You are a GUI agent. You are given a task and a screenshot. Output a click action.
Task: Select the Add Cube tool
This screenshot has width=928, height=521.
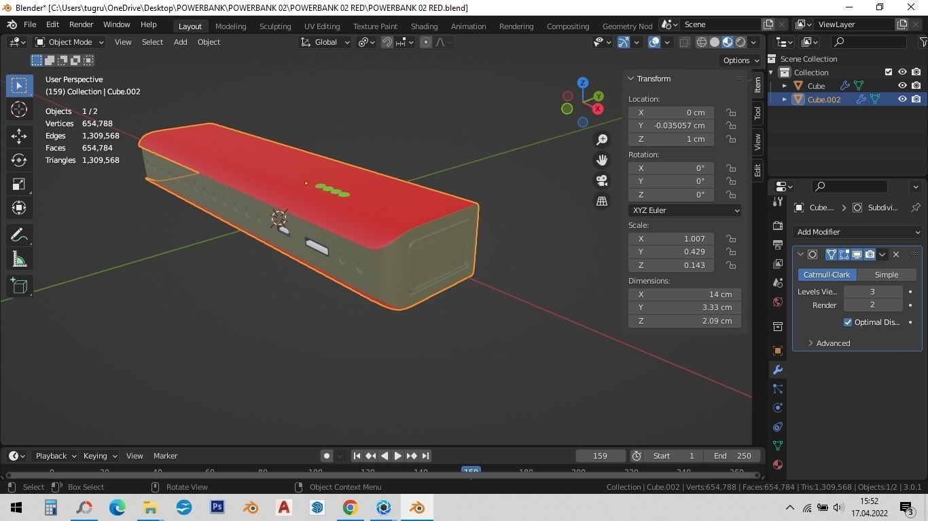click(x=19, y=286)
